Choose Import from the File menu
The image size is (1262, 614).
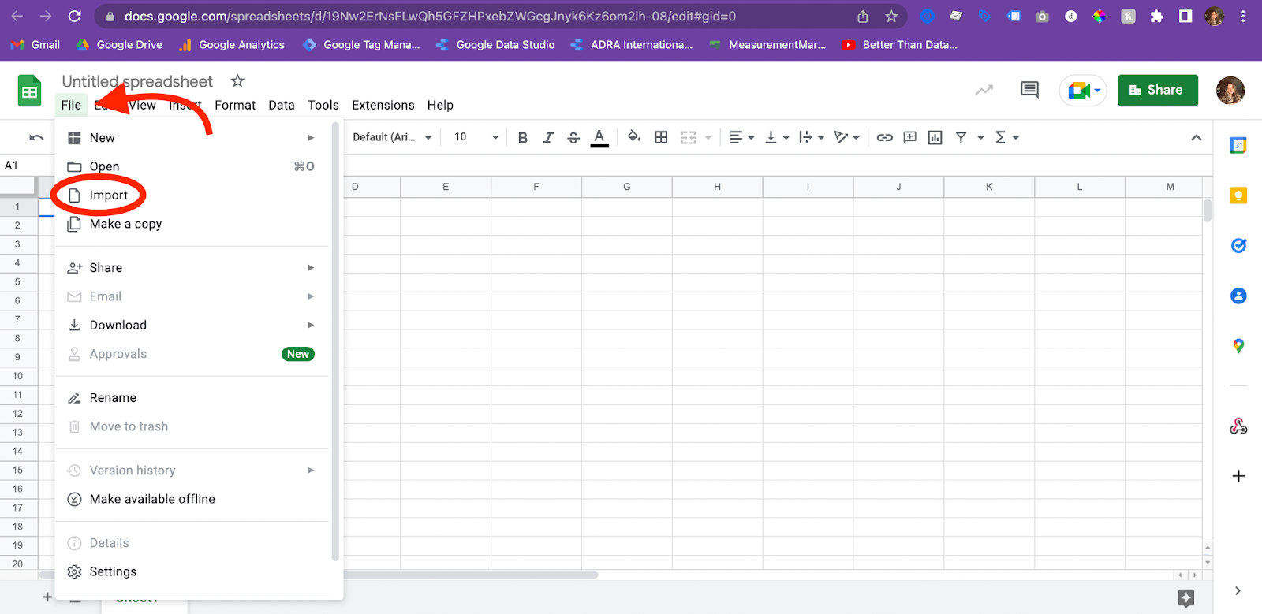(x=192, y=195)
